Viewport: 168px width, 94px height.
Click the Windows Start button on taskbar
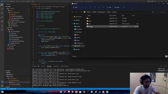pyautogui.click(x=61, y=92)
